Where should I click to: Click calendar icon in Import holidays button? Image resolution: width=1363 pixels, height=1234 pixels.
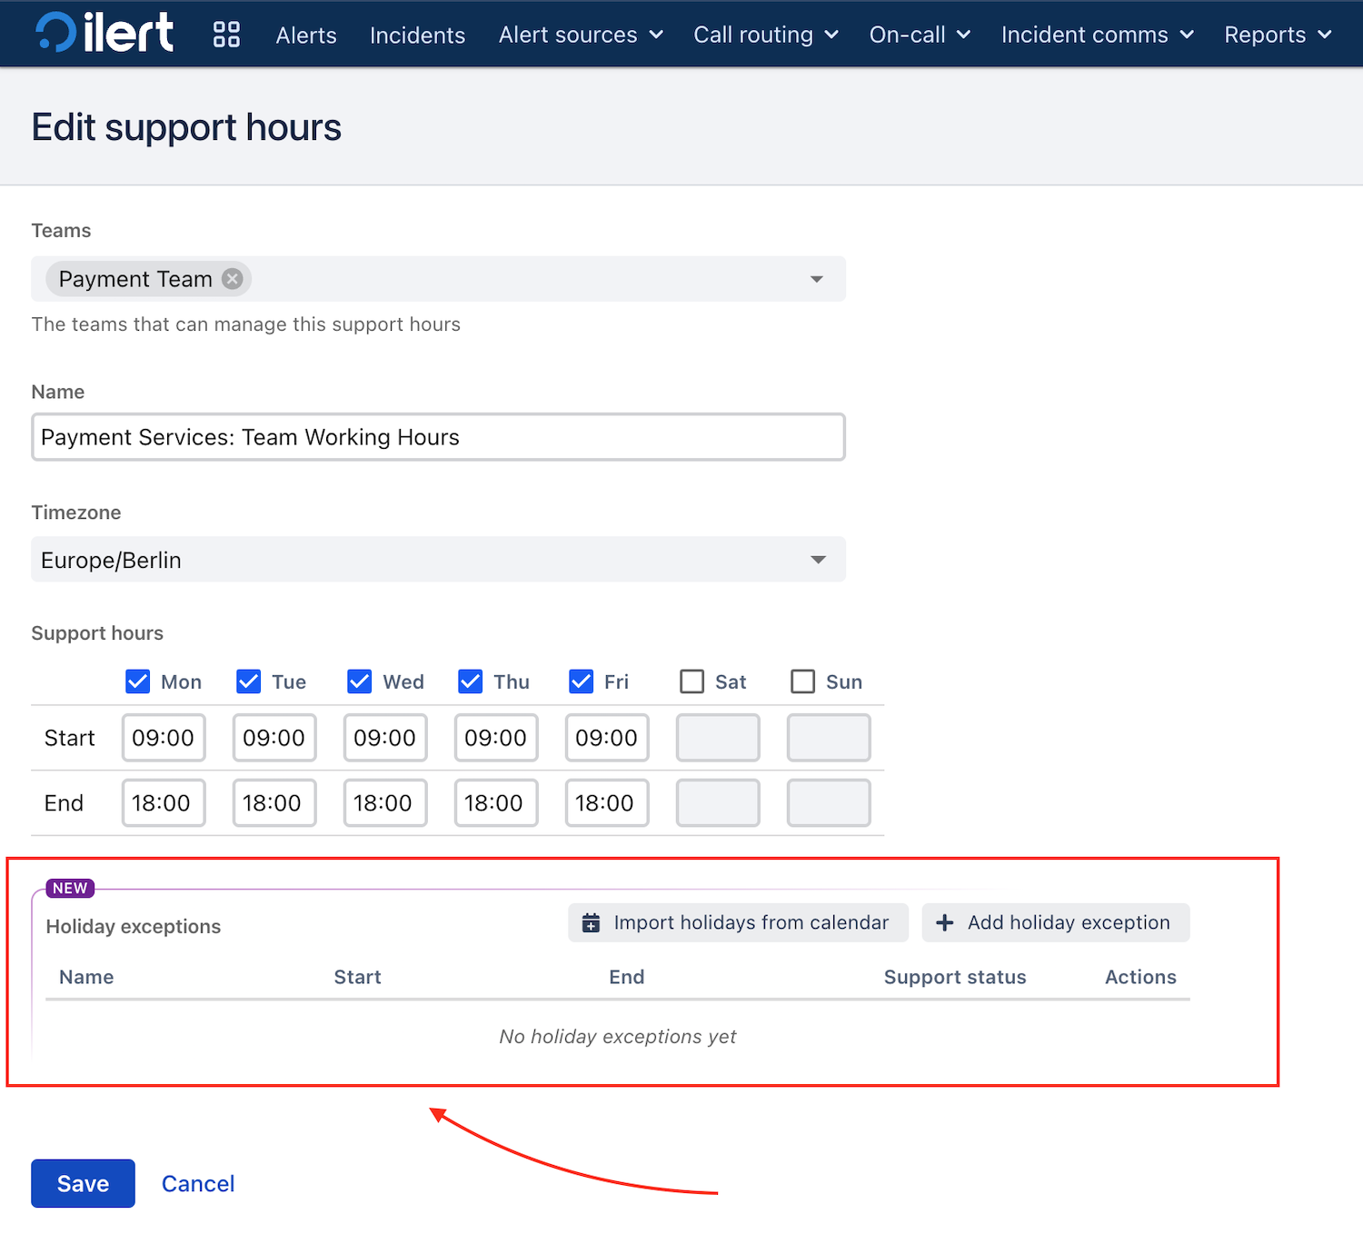(591, 923)
